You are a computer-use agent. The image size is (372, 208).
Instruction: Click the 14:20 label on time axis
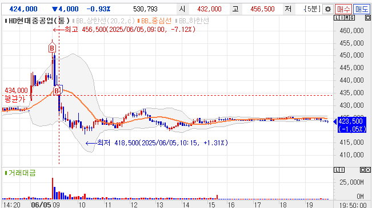coord(12,205)
